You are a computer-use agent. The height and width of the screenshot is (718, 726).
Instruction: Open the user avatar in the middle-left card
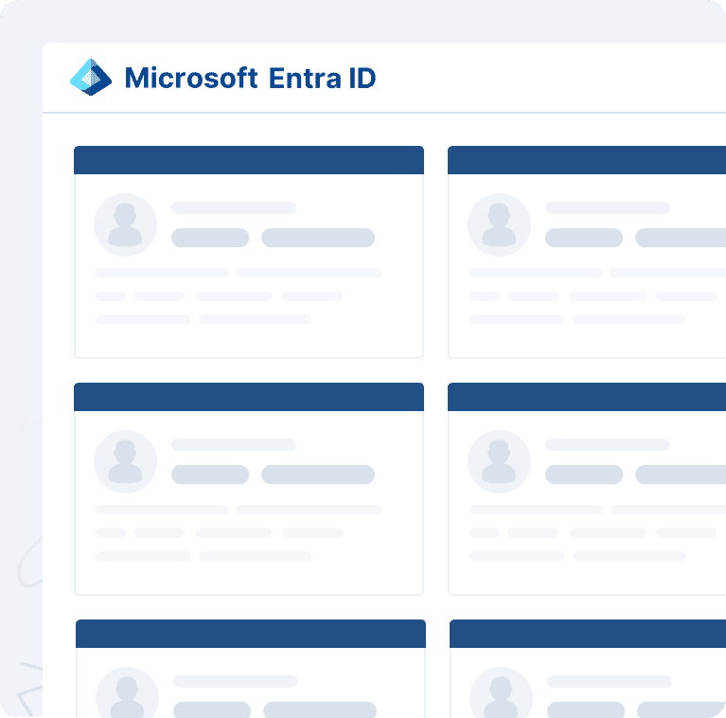pos(125,461)
